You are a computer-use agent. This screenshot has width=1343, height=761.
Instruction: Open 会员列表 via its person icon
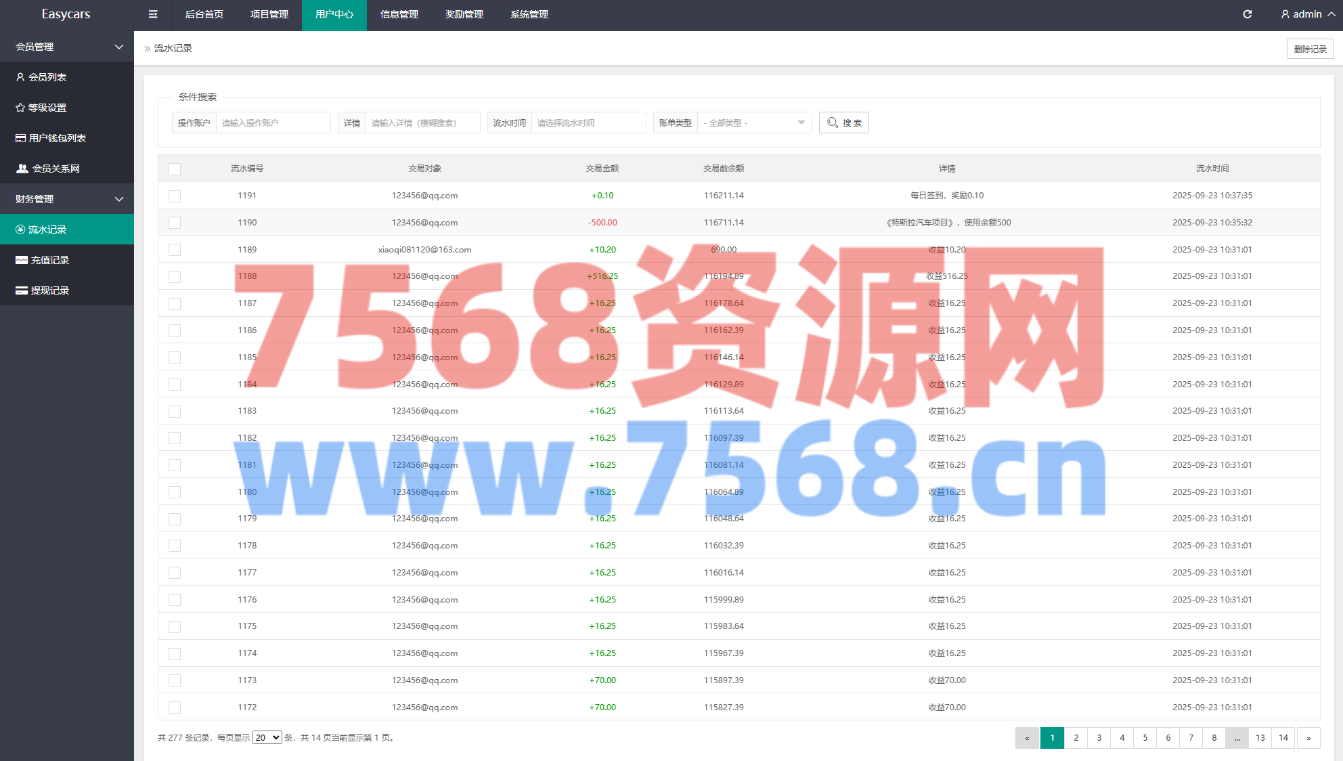point(20,77)
